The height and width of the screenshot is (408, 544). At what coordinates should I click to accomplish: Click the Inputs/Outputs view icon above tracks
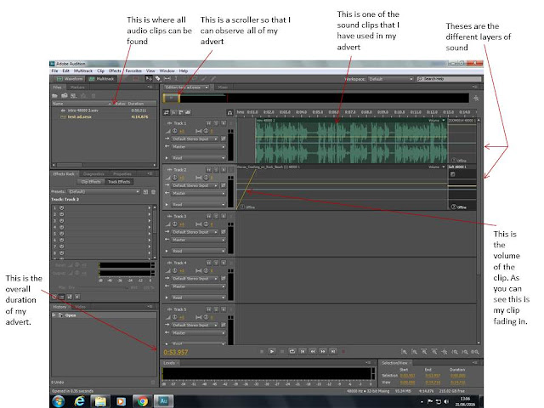point(167,112)
